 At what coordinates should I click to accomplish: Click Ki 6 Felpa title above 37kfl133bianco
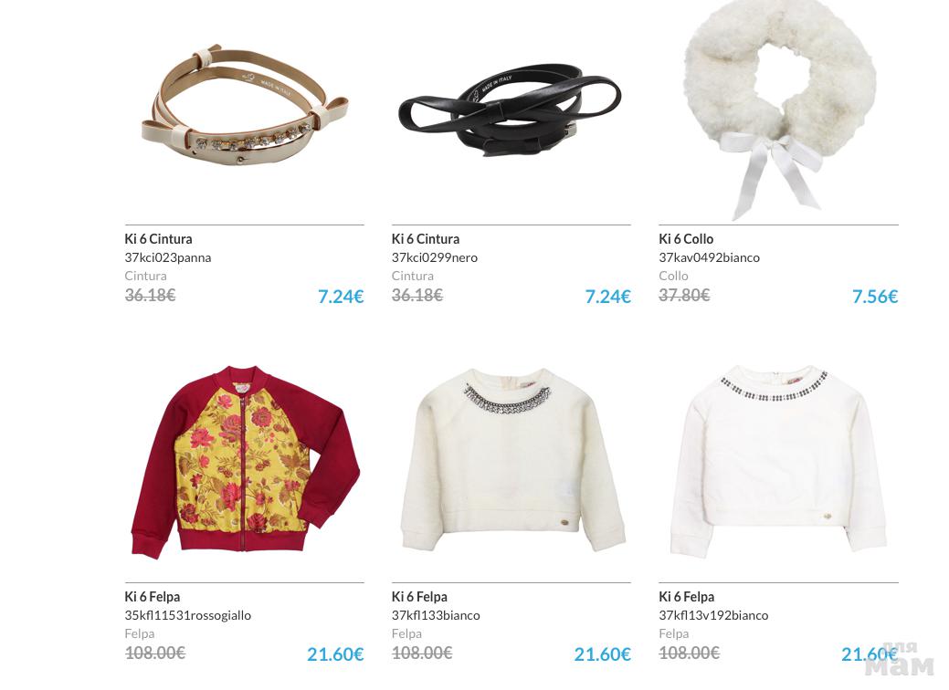[x=419, y=597]
